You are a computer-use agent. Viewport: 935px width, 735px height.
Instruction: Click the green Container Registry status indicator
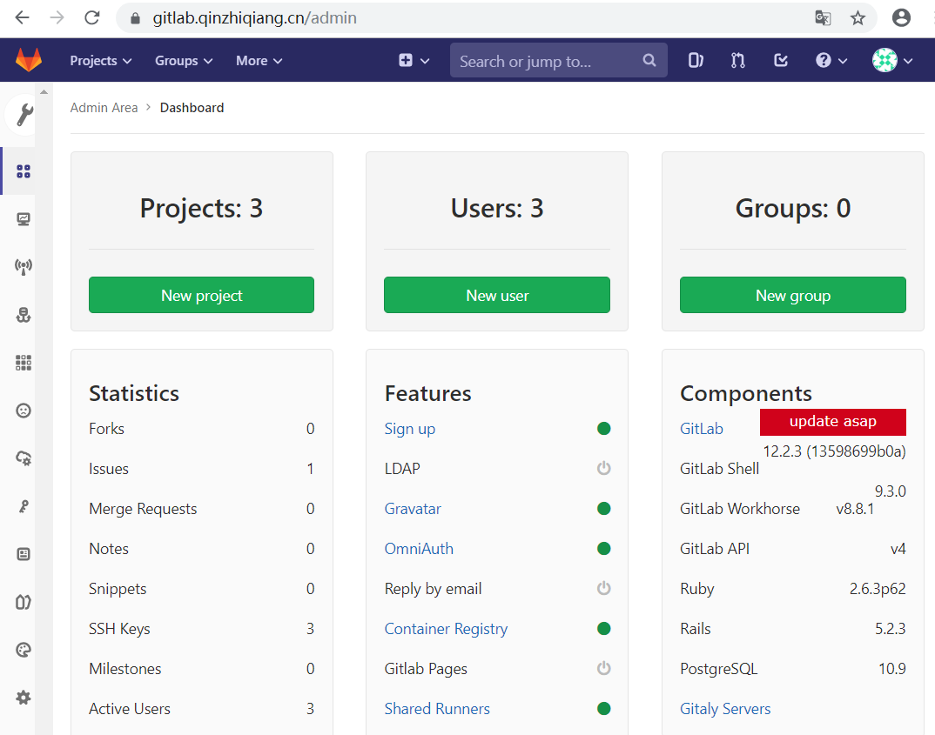coord(603,628)
